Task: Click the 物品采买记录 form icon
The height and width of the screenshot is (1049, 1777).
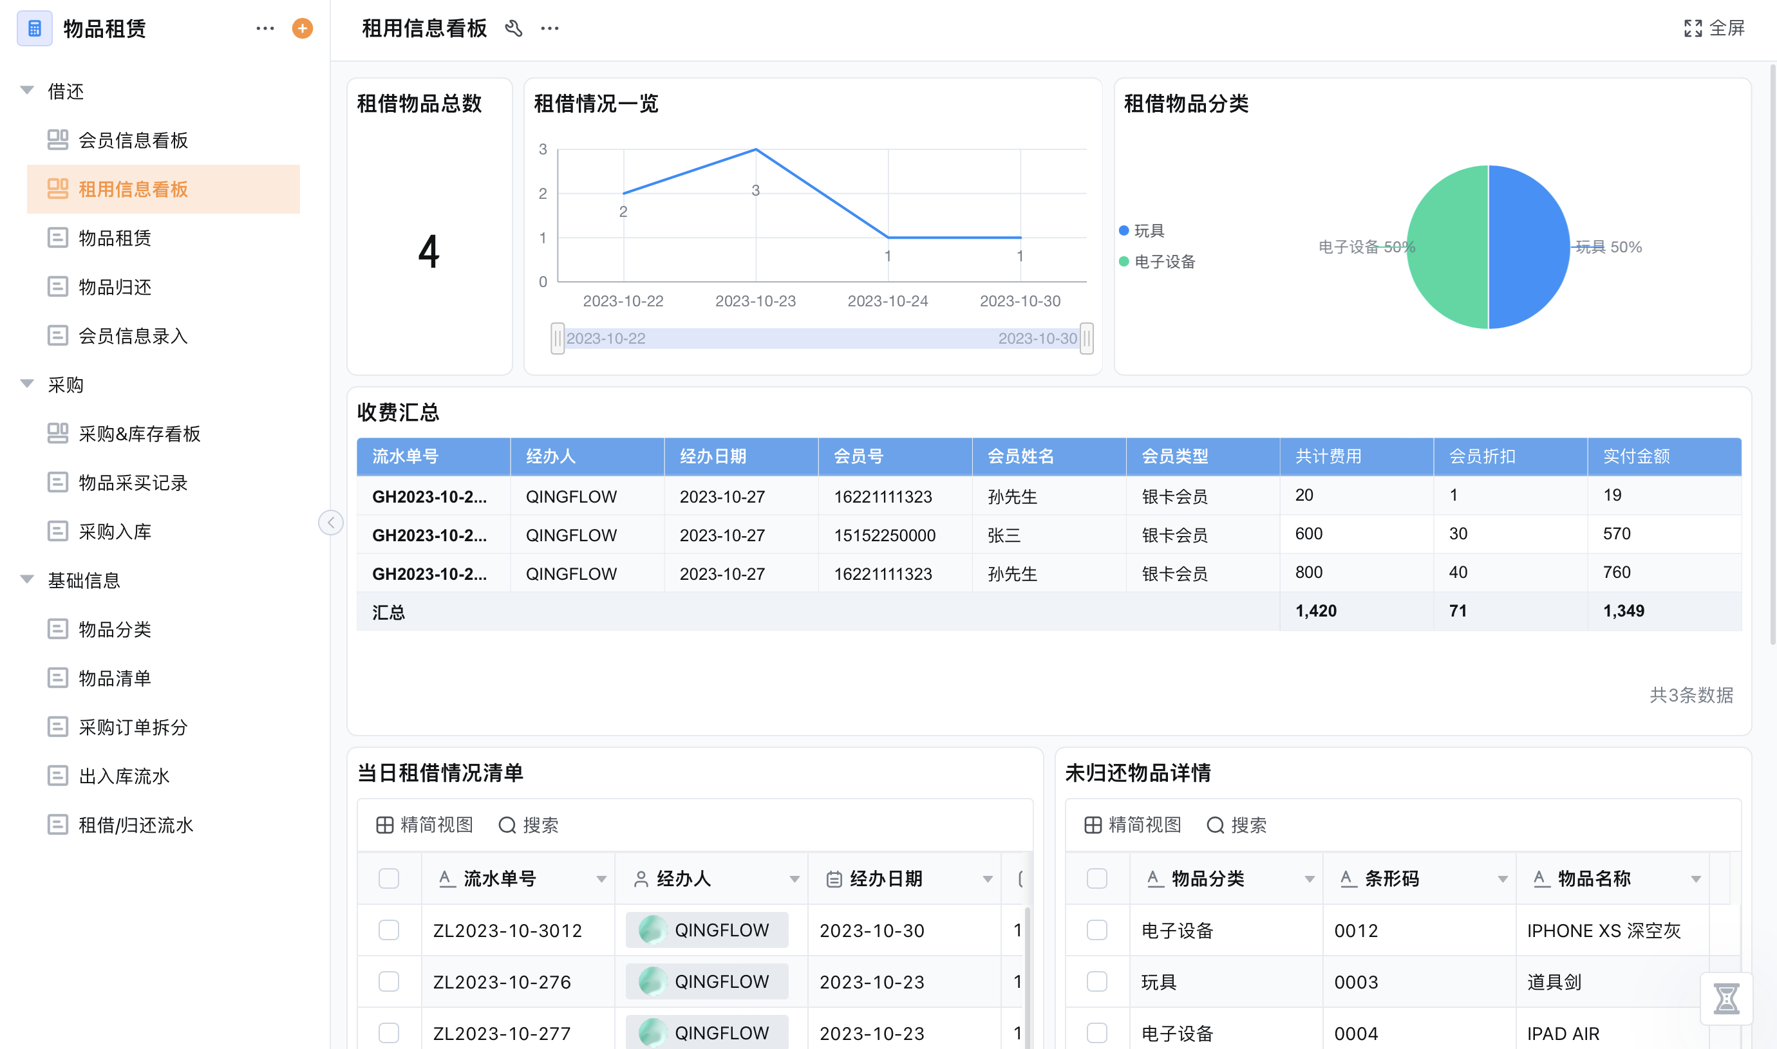Action: [58, 482]
